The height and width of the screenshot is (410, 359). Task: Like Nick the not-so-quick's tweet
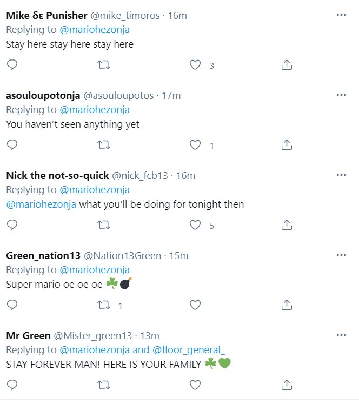[195, 225]
